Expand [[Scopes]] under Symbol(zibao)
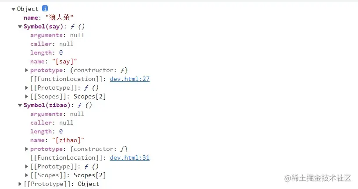Viewport: 358px width, 189px height. pos(27,175)
